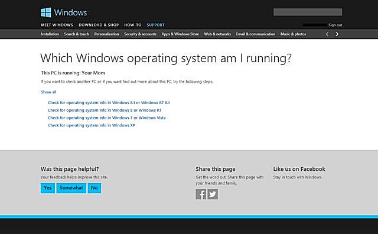This screenshot has height=234, width=378.
Task: Click 'Your feedback helps improve this site.' text
Action: pyautogui.click(x=74, y=177)
